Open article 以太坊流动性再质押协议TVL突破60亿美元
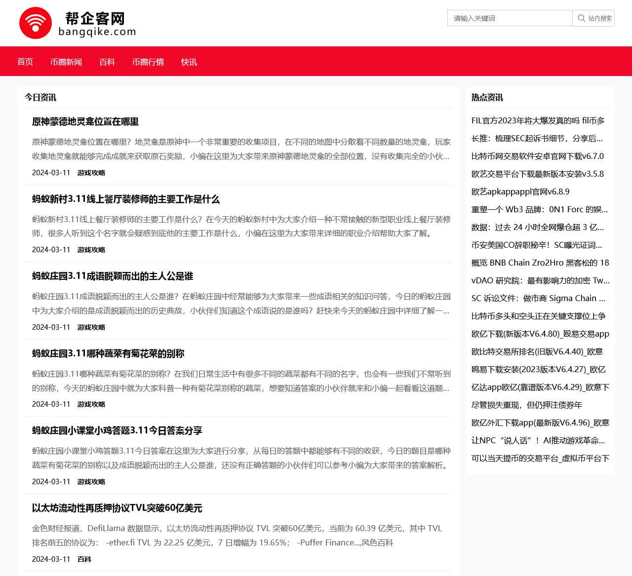The image size is (632, 576). [117, 508]
